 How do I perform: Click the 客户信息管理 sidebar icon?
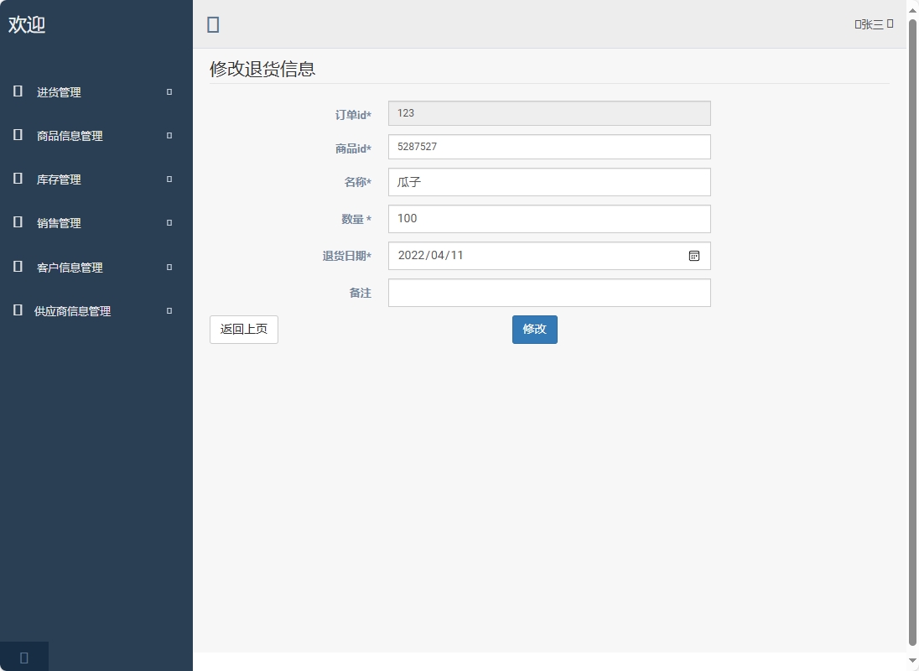[17, 267]
